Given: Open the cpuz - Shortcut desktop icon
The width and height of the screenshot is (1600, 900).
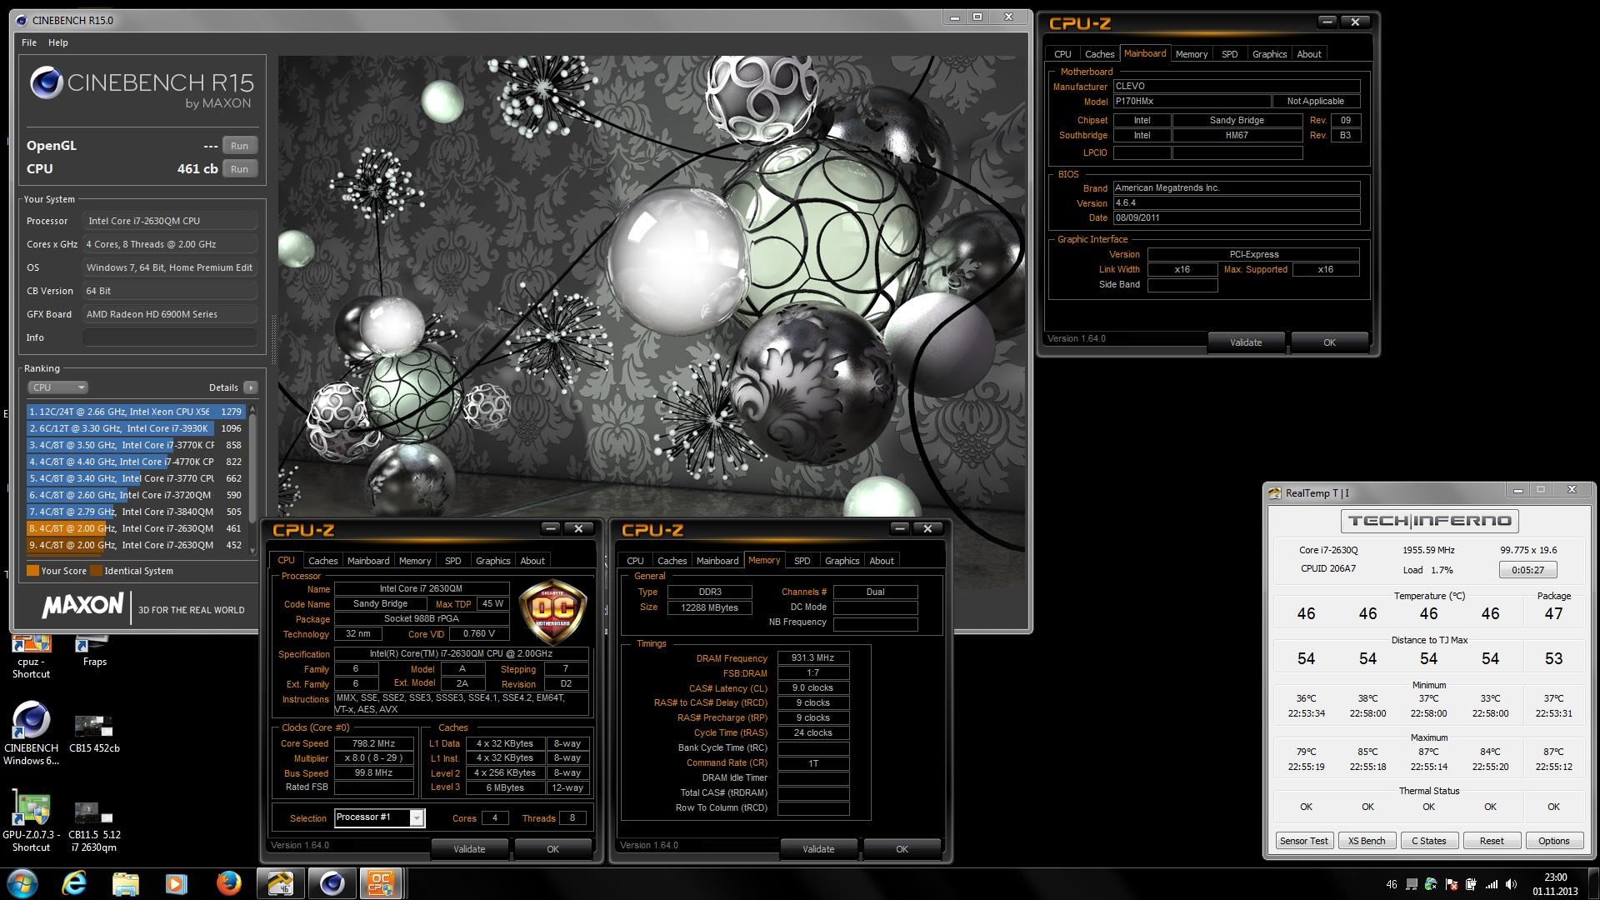Looking at the screenshot, I should [x=31, y=656].
